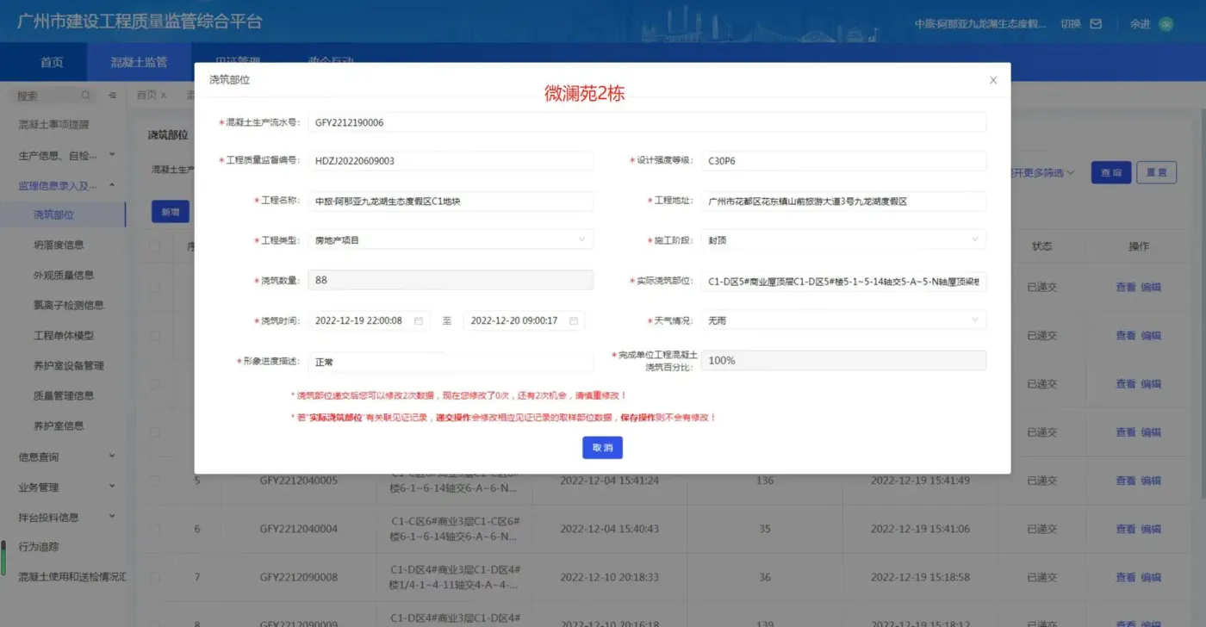1206x627 pixels.
Task: Toggle the select-all checkbox in table header
Action: click(155, 246)
